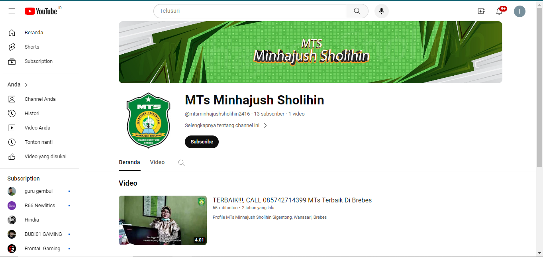
Task: Expand the Anda section chevron
Action: [26, 85]
